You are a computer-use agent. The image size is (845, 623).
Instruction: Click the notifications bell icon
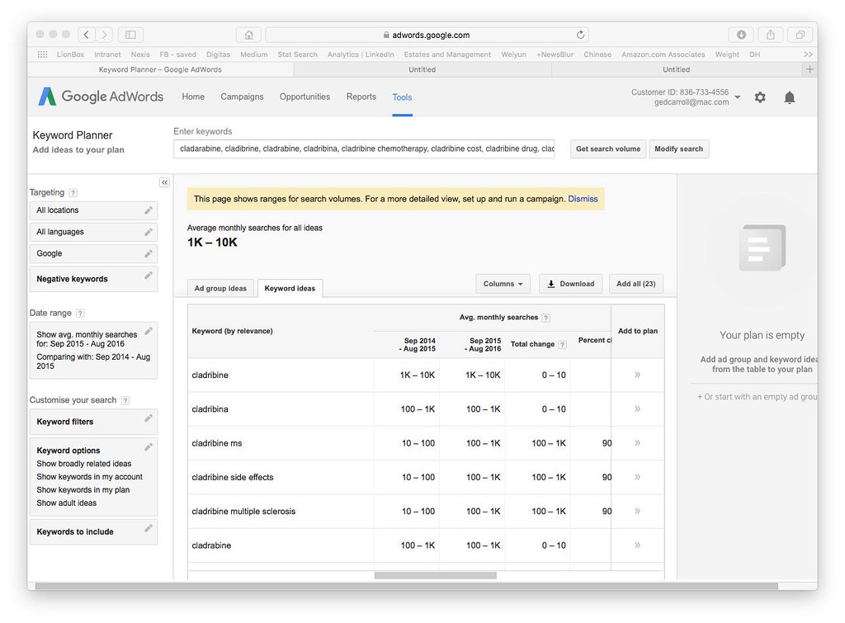(789, 97)
